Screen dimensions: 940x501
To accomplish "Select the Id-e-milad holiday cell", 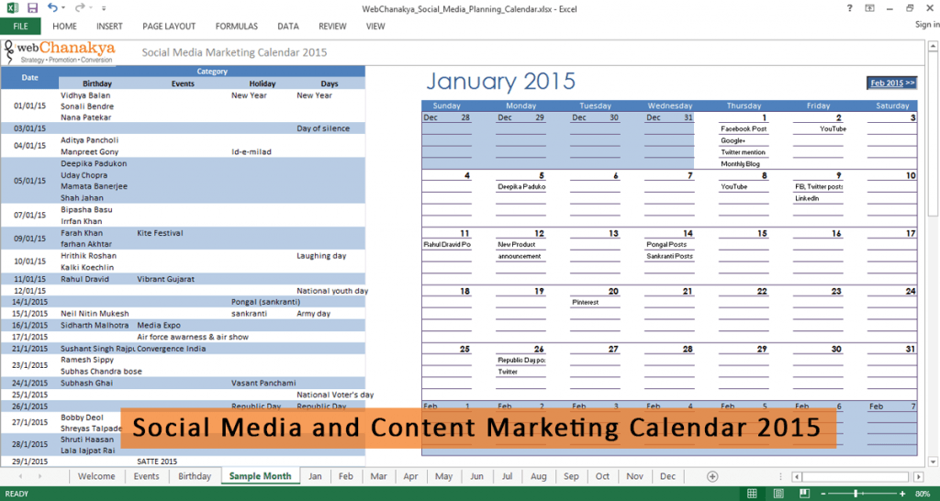I will (x=252, y=152).
